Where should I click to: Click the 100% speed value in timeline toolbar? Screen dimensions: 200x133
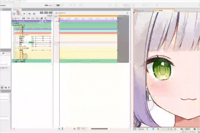[x=28, y=18]
